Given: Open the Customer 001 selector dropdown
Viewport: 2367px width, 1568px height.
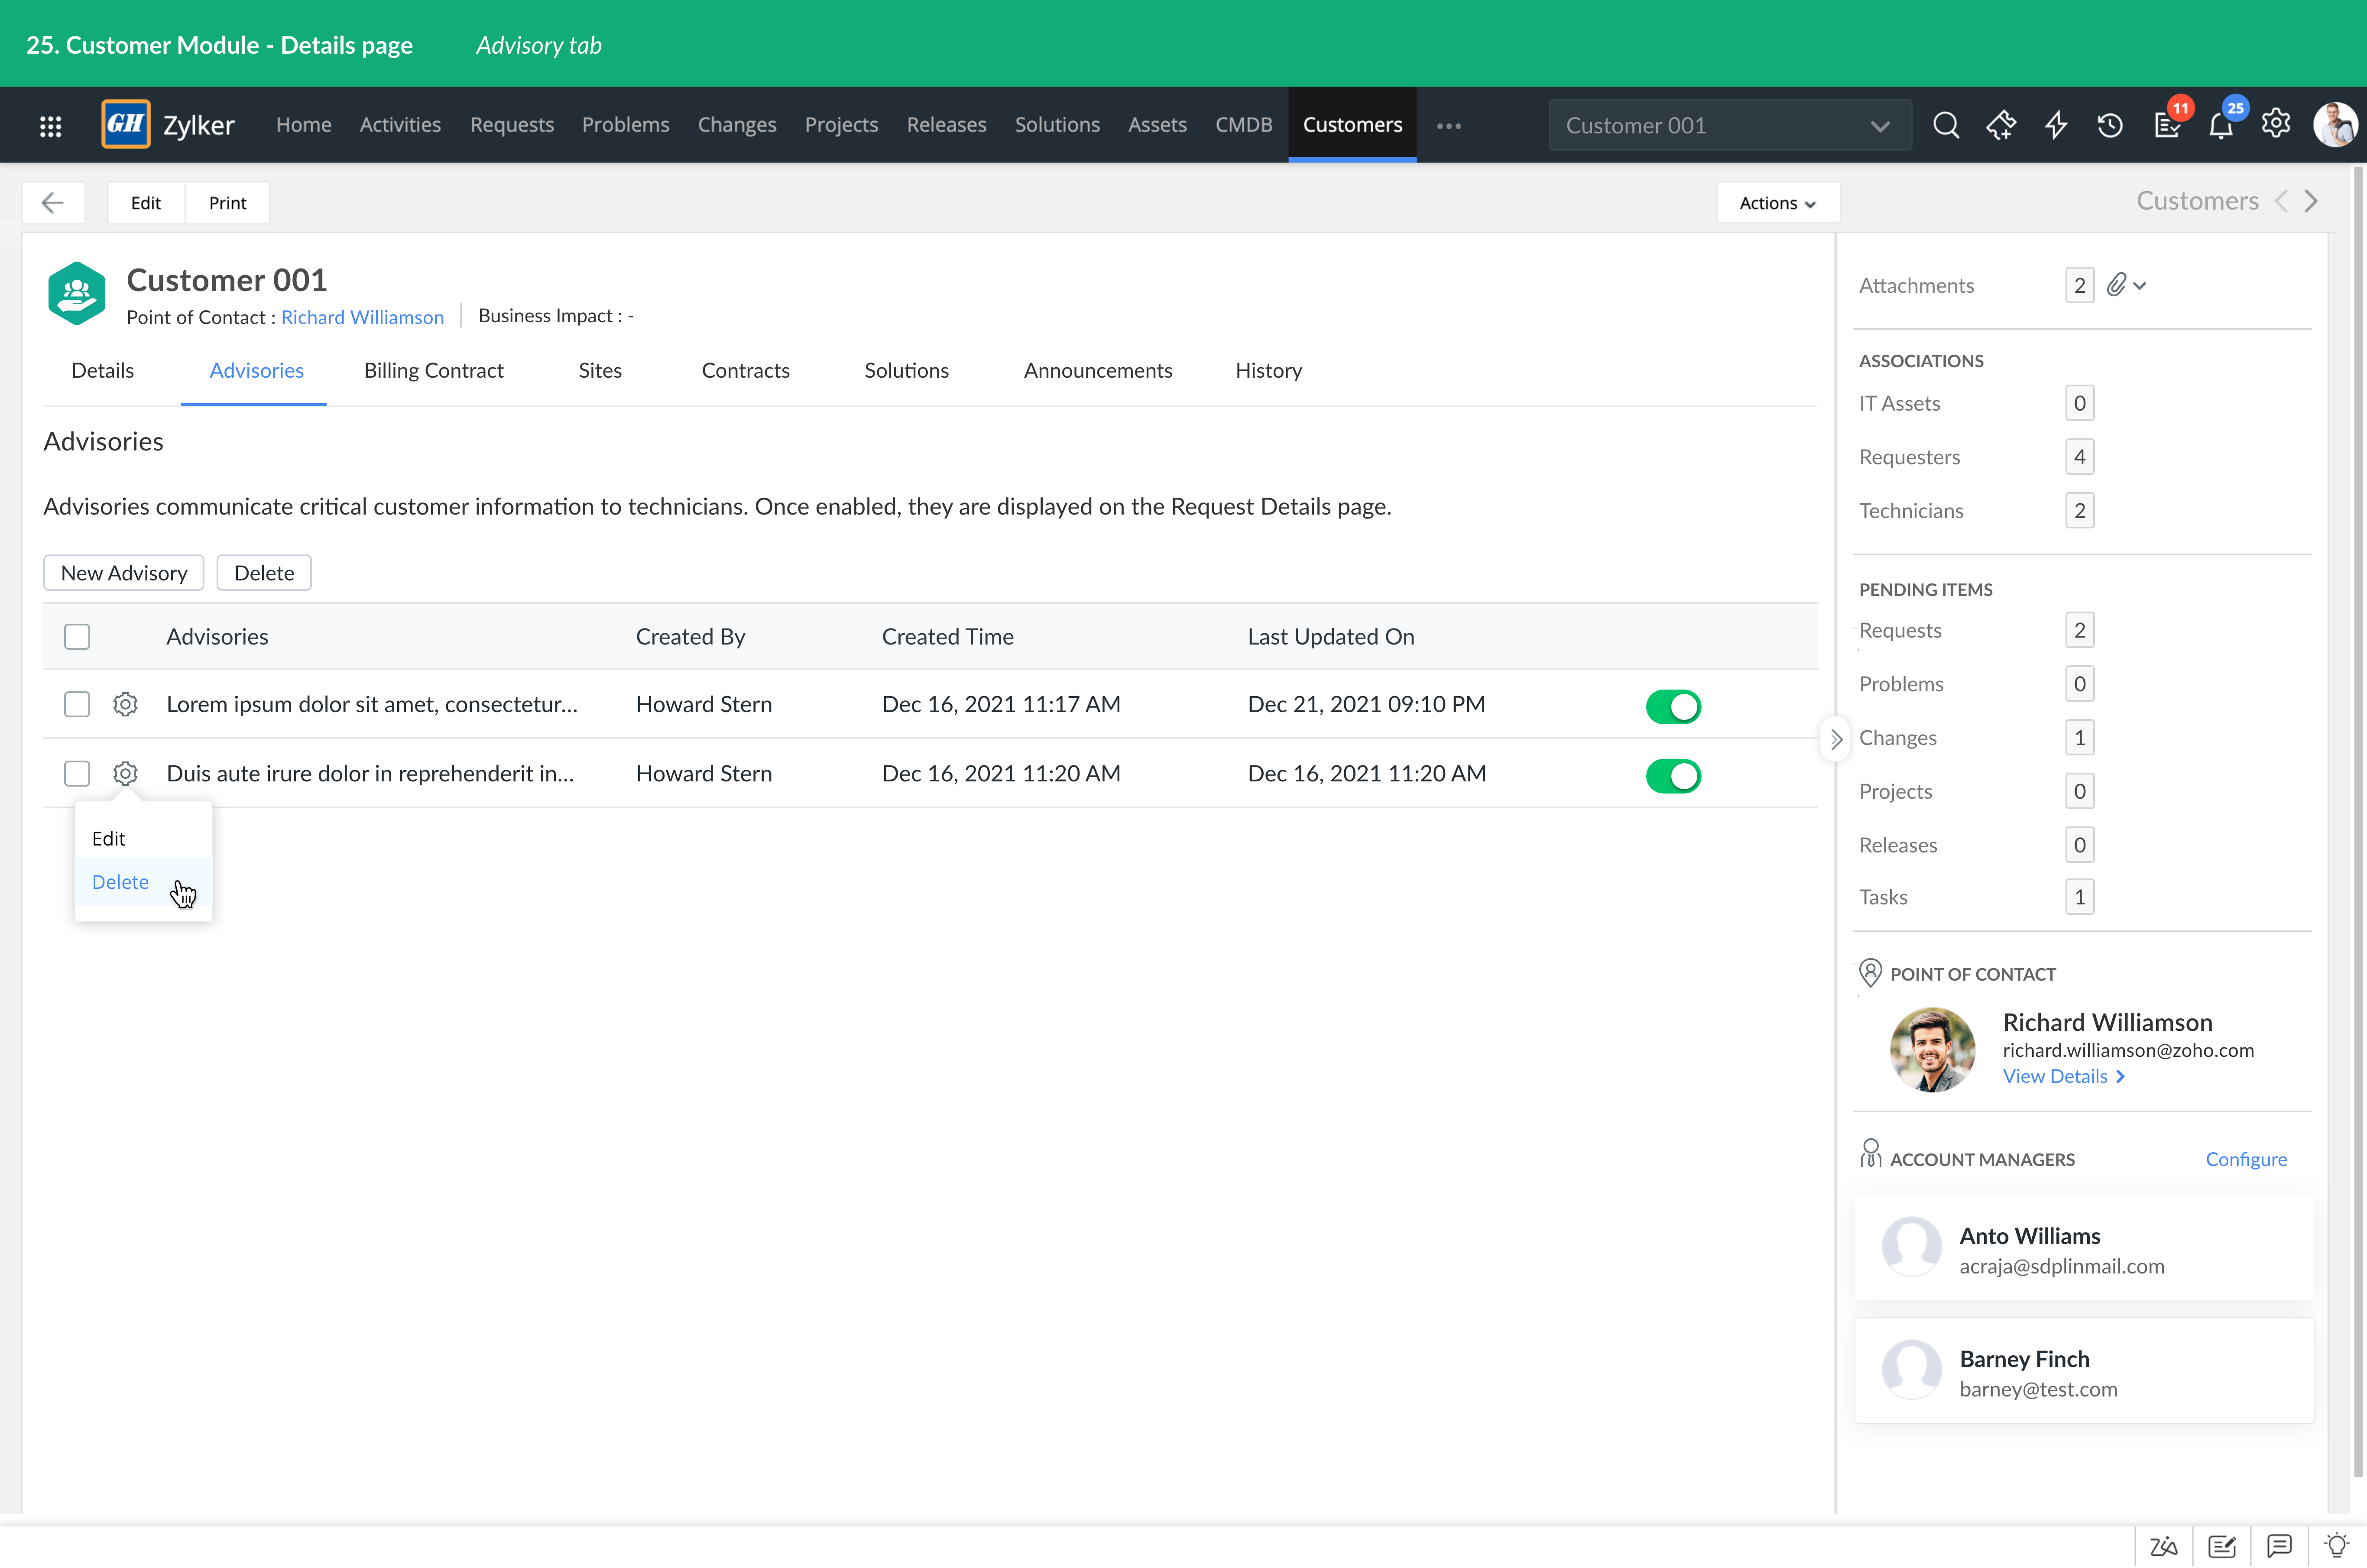Looking at the screenshot, I should (x=1730, y=125).
